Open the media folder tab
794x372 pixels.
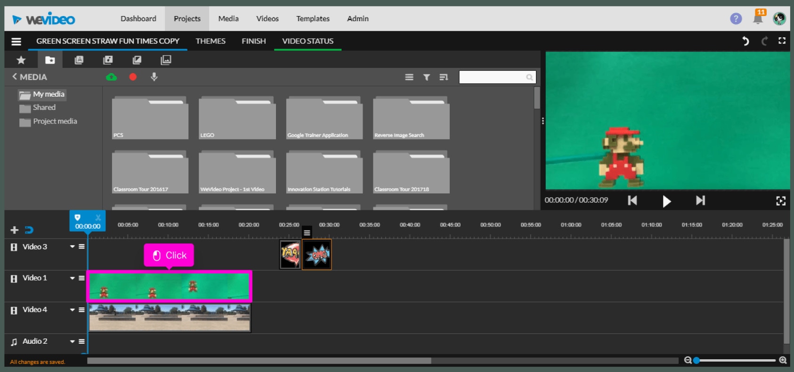tap(50, 60)
